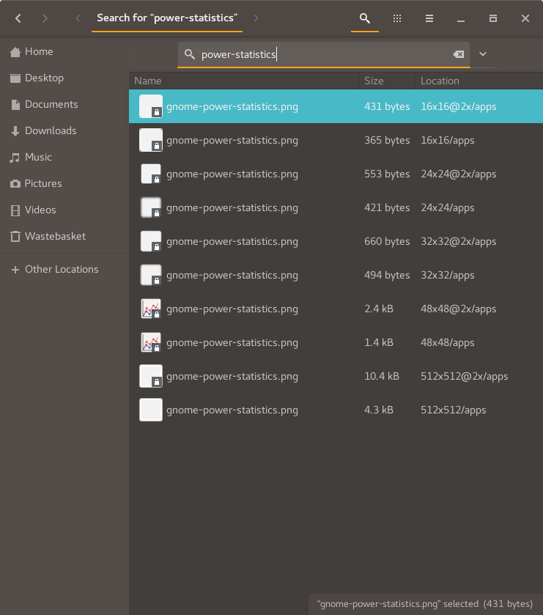
Task: Expand search filter options dropdown arrow
Action: pos(483,54)
